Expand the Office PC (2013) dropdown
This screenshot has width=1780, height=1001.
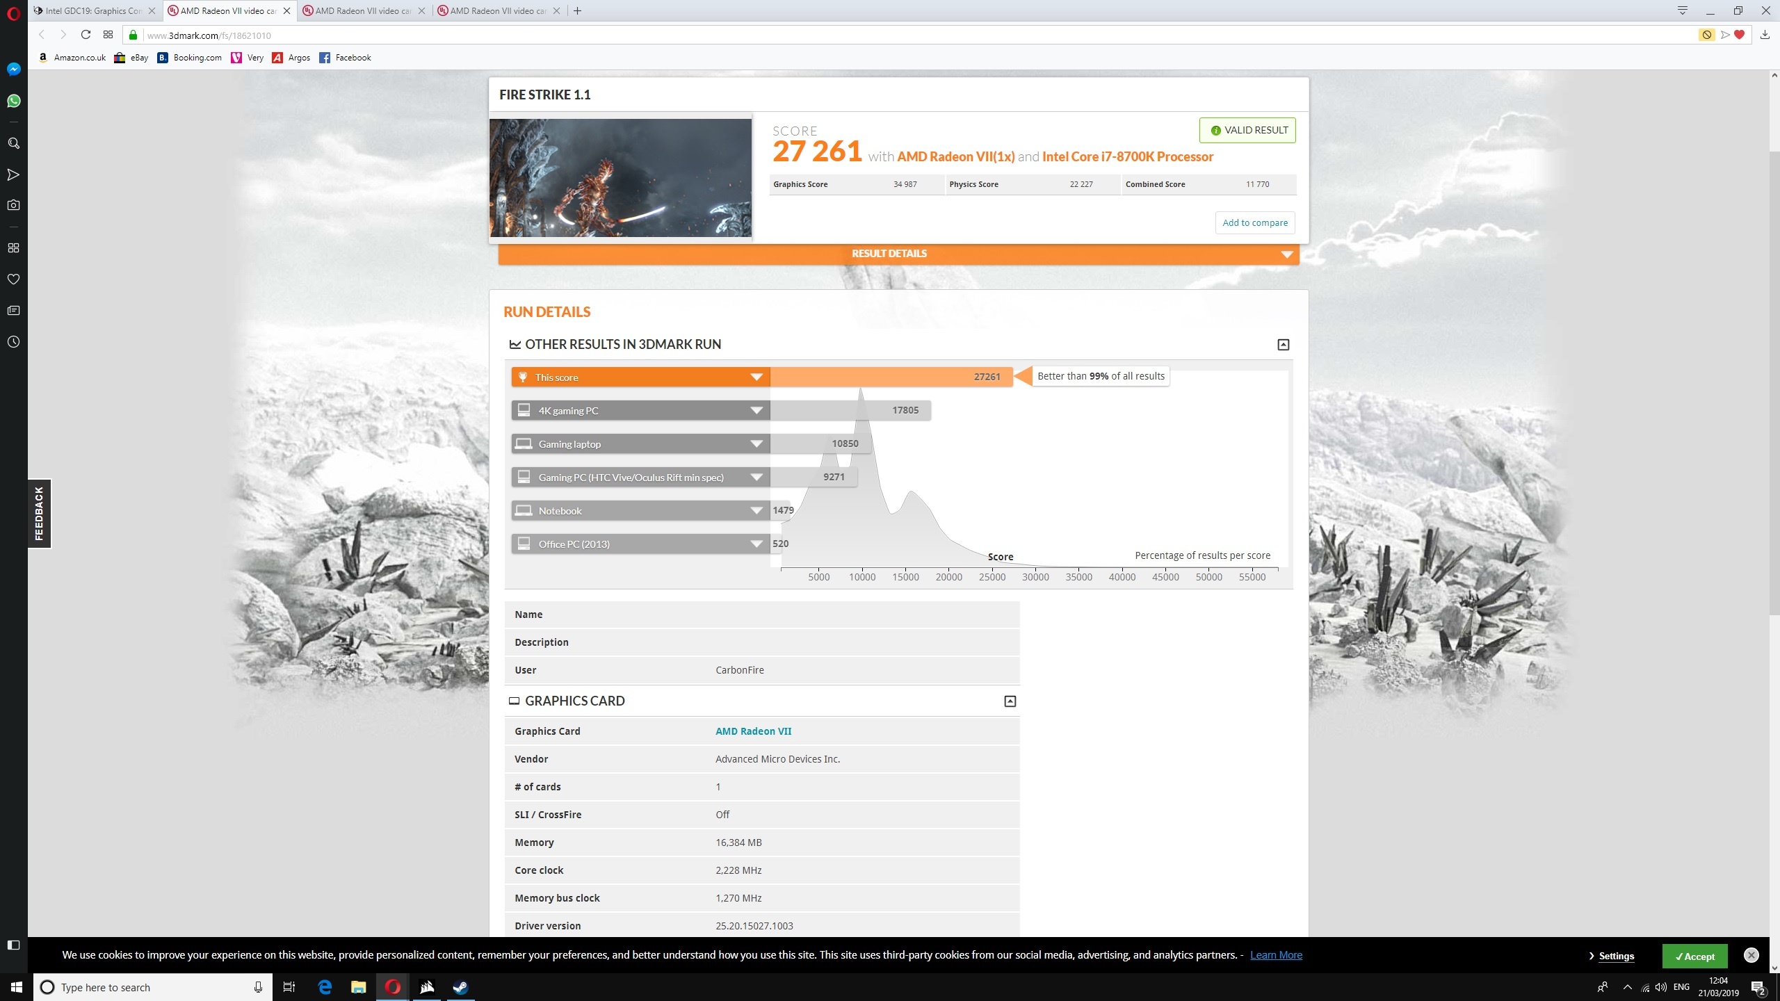(x=756, y=544)
